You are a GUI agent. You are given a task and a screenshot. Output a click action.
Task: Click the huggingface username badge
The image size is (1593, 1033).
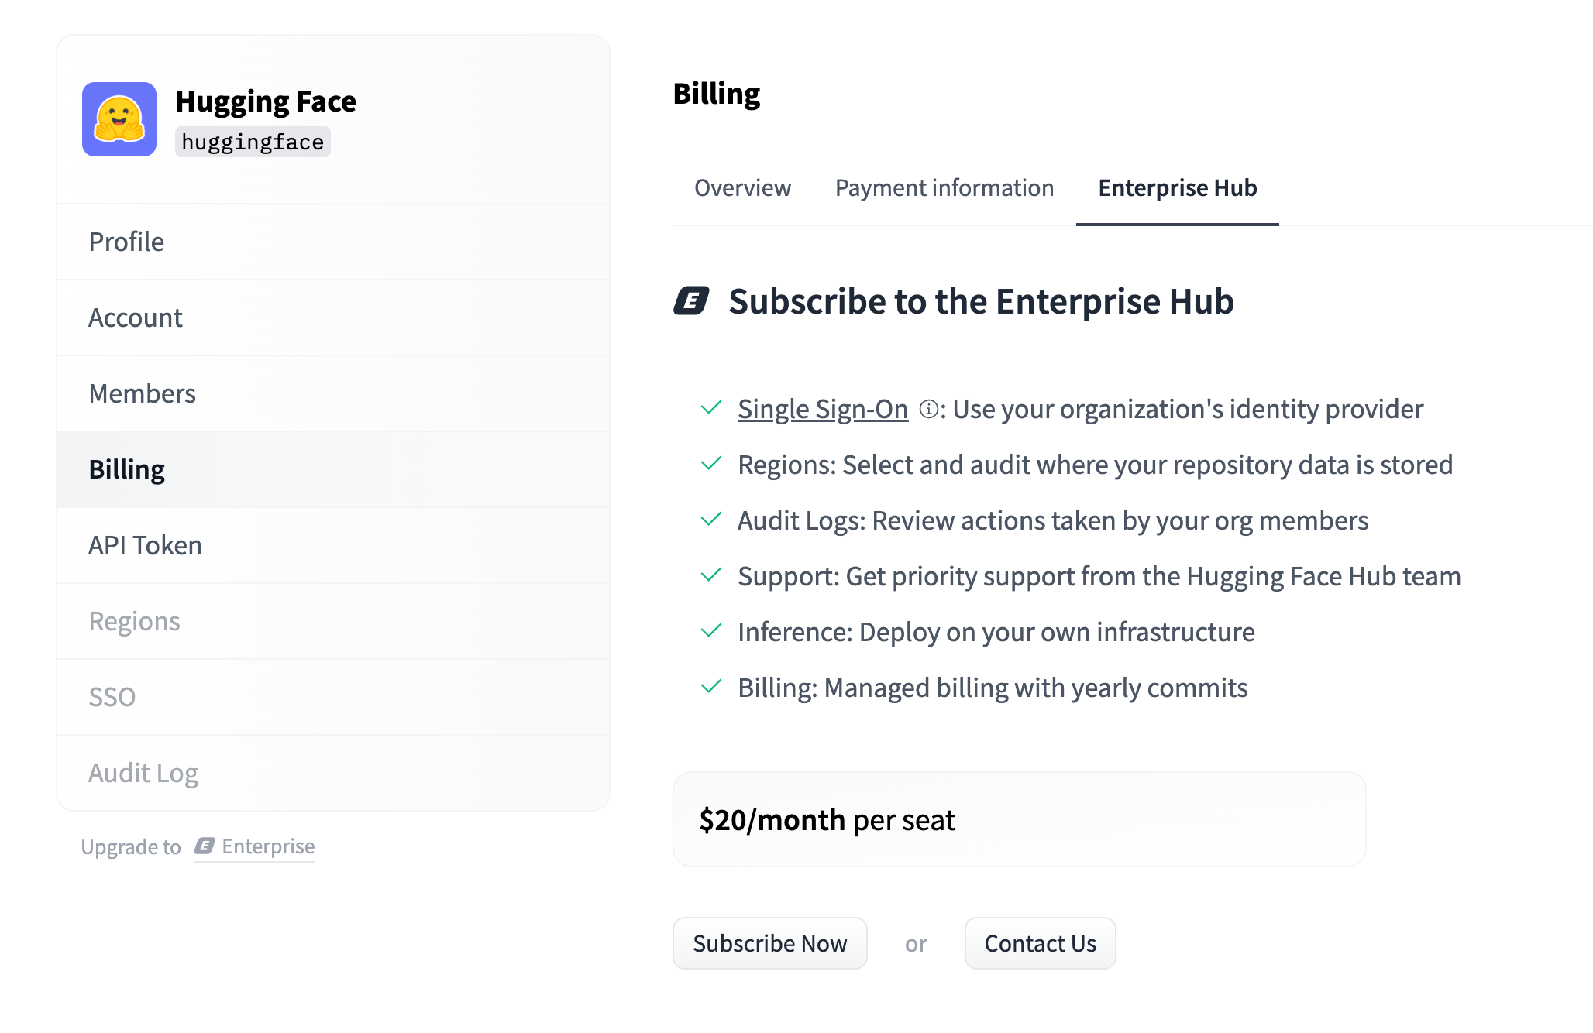coord(253,142)
